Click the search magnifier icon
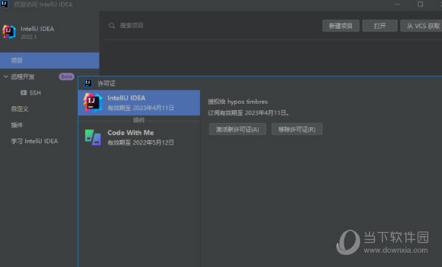The image size is (442, 267). point(112,26)
